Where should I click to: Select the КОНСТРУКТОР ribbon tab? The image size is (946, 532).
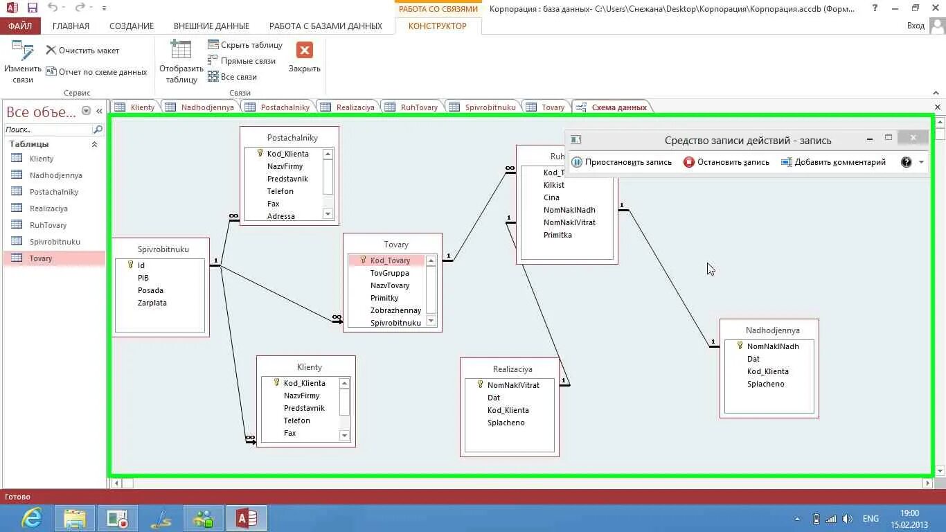pyautogui.click(x=438, y=26)
